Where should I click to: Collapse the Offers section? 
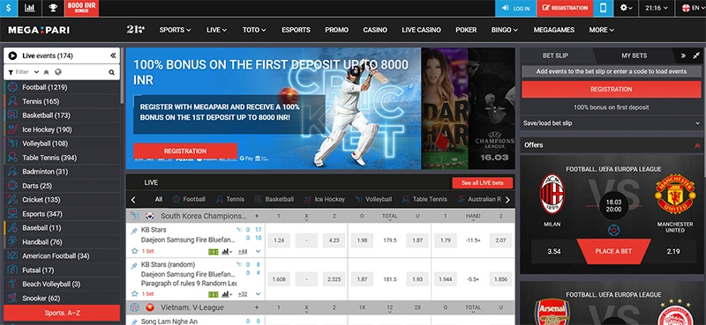click(697, 145)
